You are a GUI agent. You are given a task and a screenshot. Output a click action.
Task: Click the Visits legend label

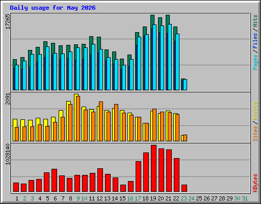coord(255,111)
